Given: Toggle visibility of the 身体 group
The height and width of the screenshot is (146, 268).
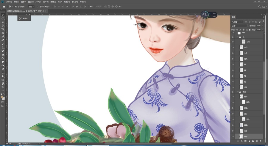Looking at the screenshot, I should [233, 92].
